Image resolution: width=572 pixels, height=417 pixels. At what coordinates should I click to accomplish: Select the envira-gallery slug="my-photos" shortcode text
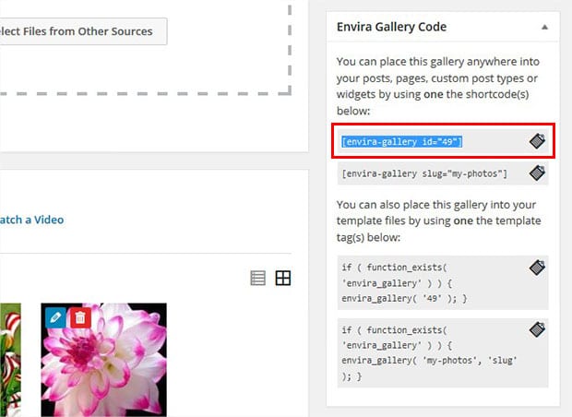[424, 173]
